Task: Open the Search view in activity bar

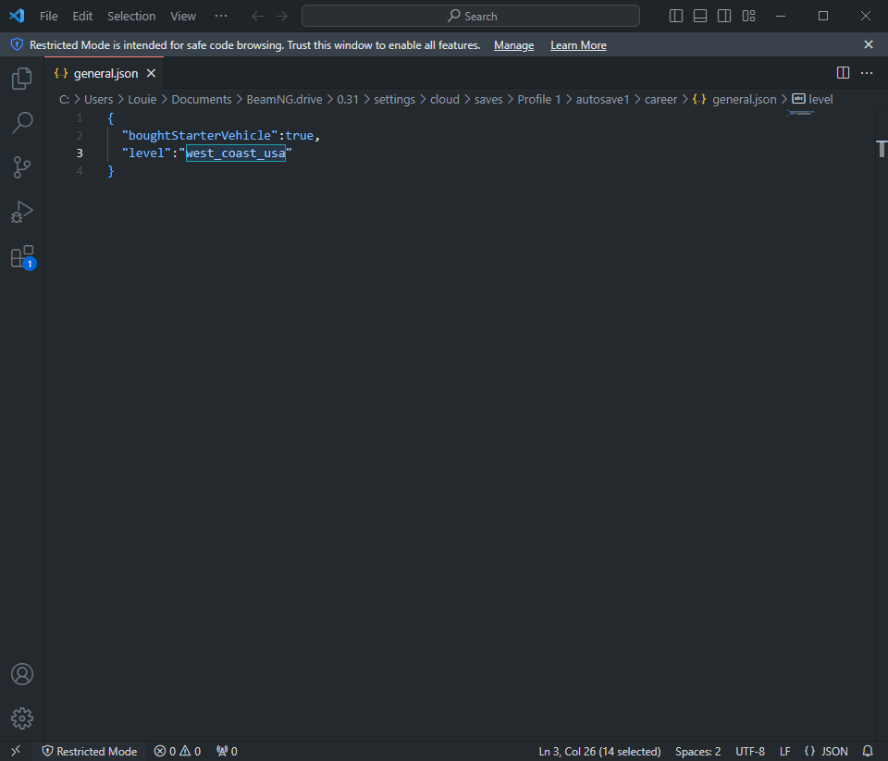Action: point(21,122)
